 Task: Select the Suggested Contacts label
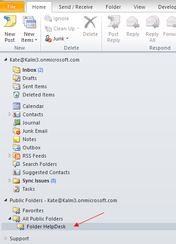click(x=46, y=172)
